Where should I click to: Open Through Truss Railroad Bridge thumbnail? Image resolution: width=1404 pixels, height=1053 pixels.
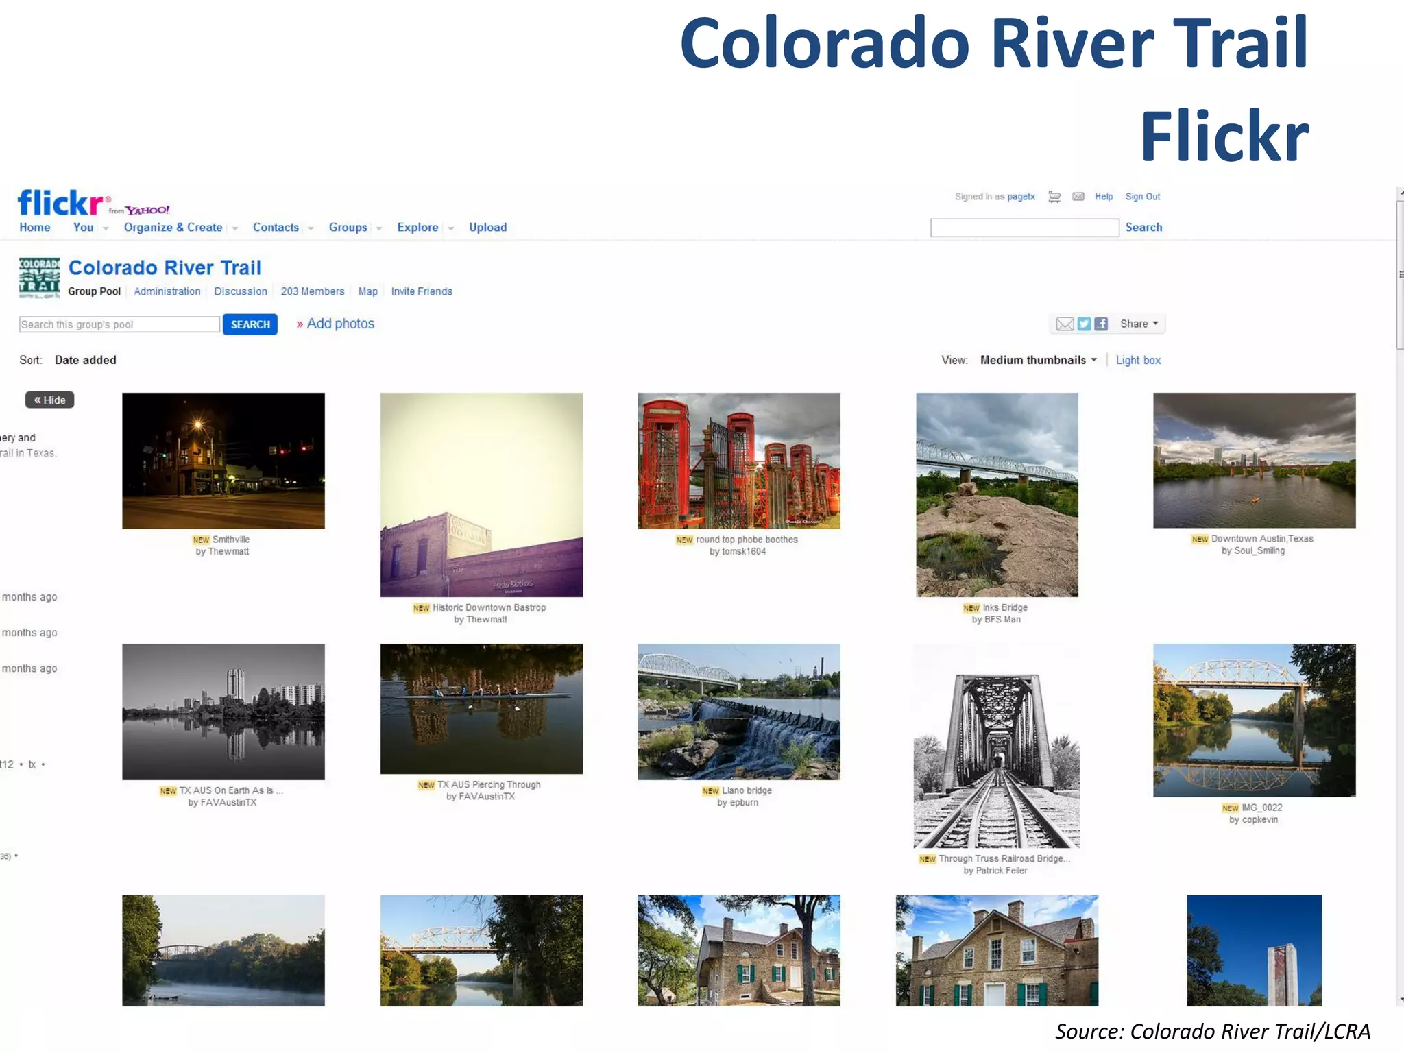click(997, 746)
